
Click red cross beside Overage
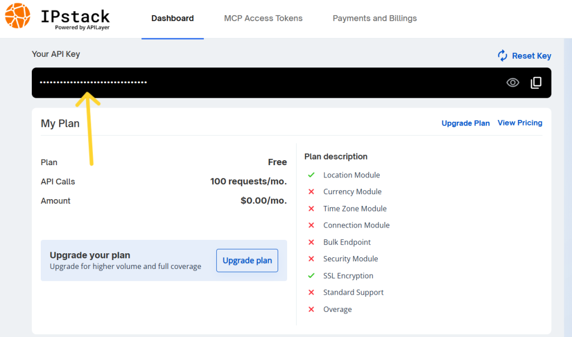(x=311, y=309)
